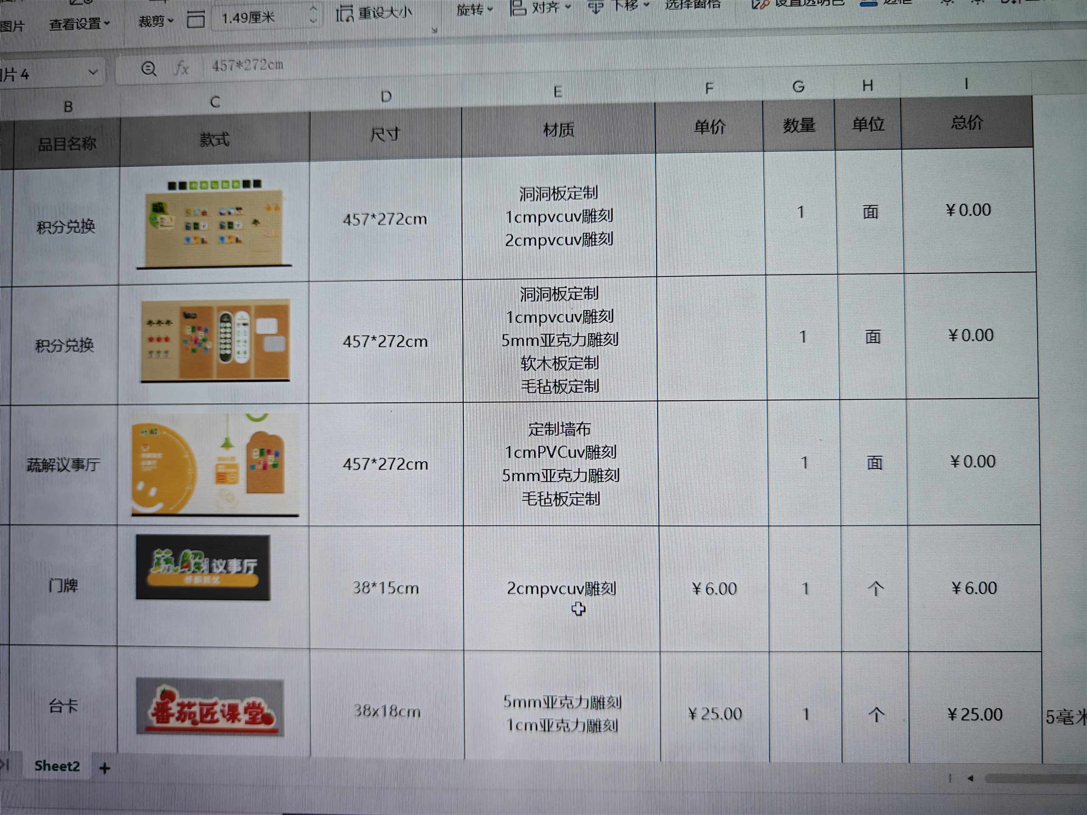Select the 番茄匠课堂 image thumbnail
The width and height of the screenshot is (1087, 815).
210,706
